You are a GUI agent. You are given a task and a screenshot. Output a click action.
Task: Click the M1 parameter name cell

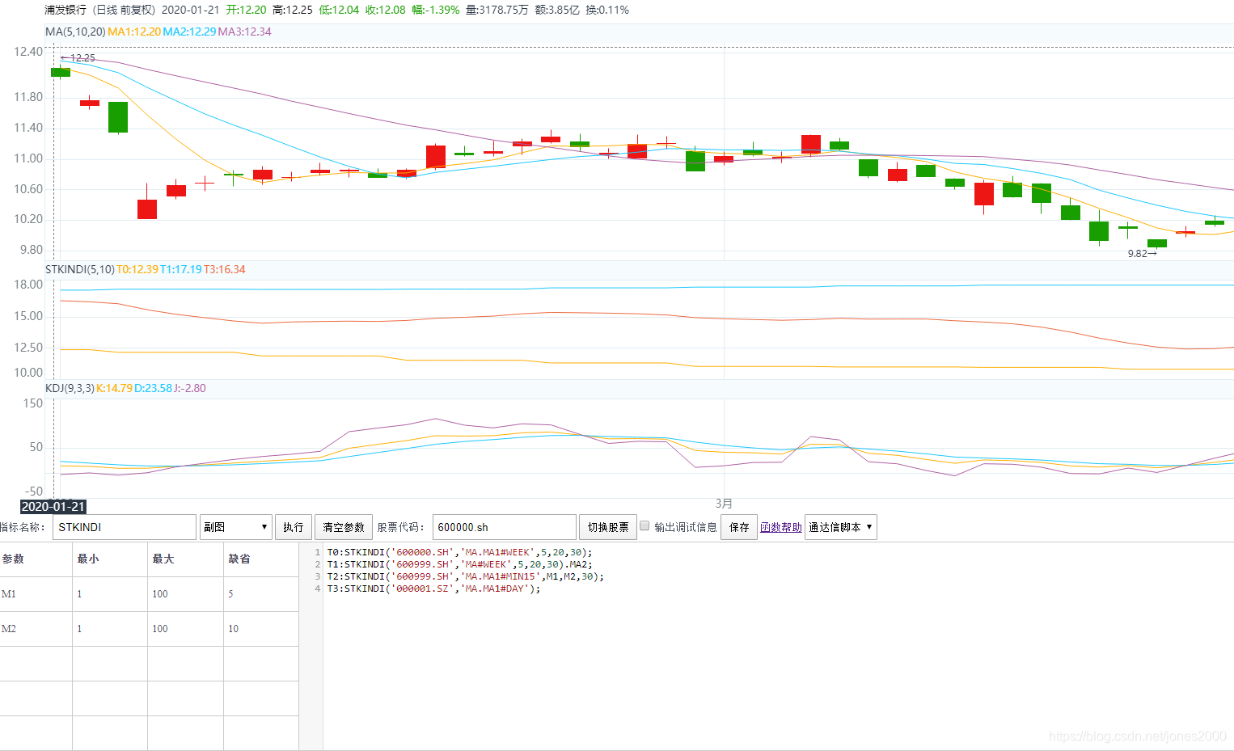pyautogui.click(x=36, y=594)
